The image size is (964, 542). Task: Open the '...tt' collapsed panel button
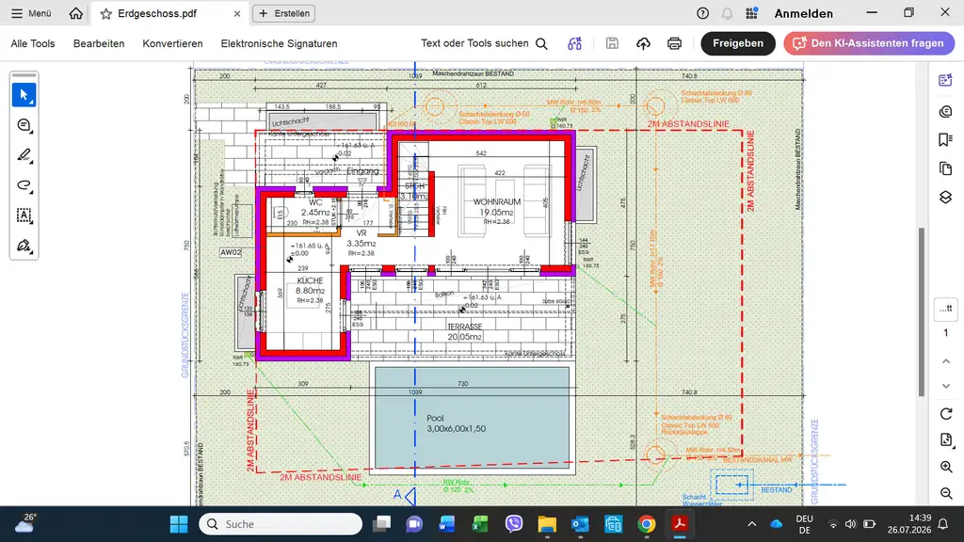coord(946,309)
